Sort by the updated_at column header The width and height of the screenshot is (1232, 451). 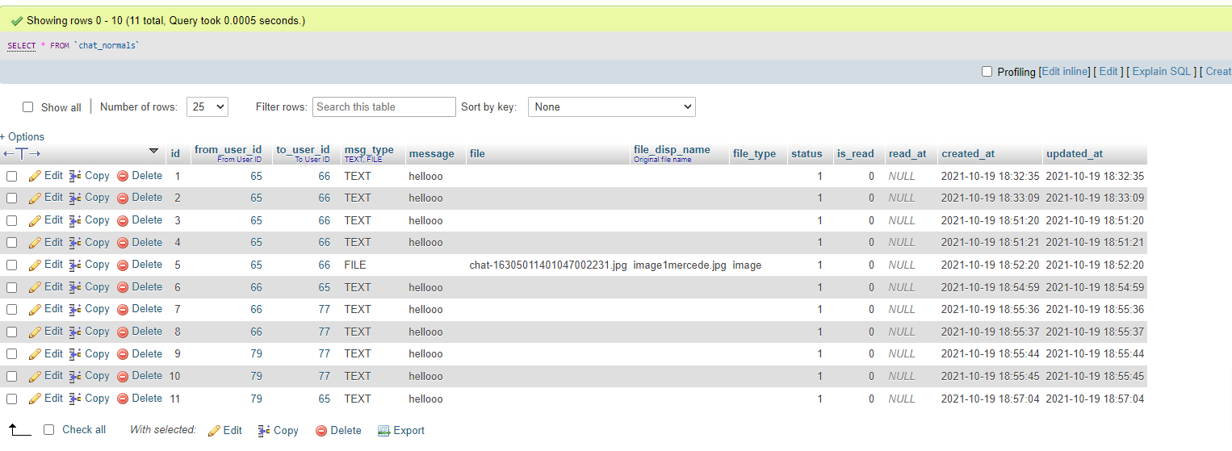pos(1075,153)
